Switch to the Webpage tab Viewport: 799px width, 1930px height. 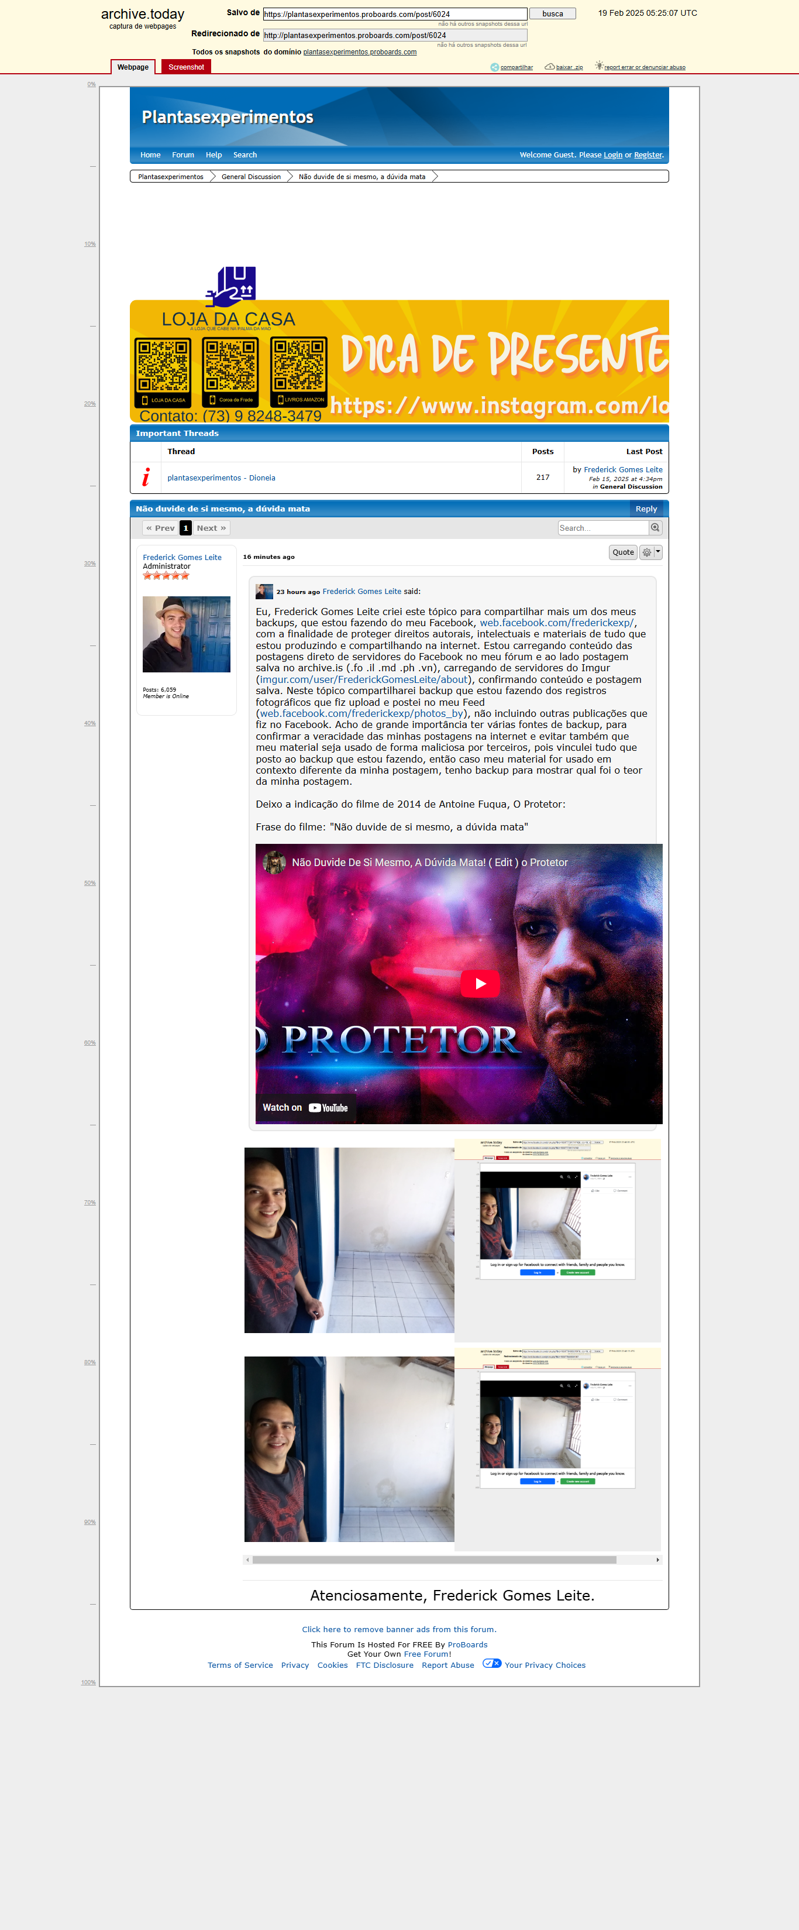pyautogui.click(x=133, y=67)
